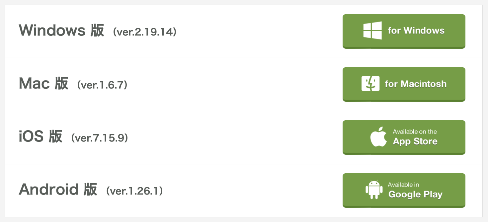The height and width of the screenshot is (222, 488).
Task: Click the Android robot icon
Action: pos(374,190)
